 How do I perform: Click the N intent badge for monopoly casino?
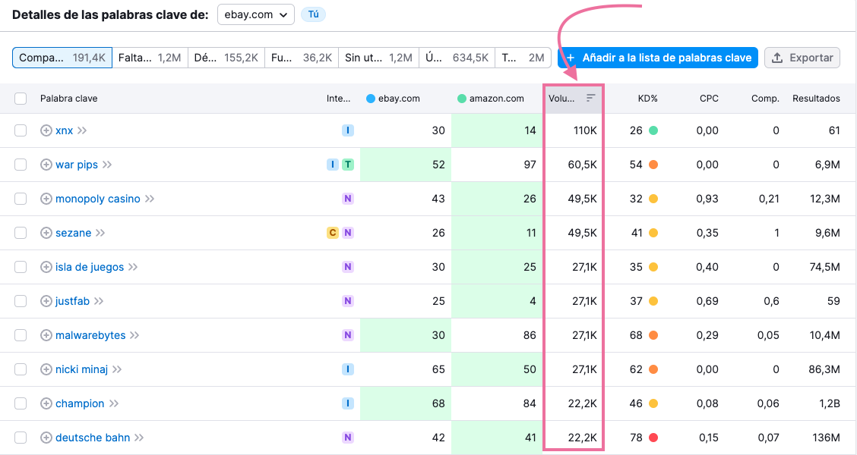pos(348,198)
